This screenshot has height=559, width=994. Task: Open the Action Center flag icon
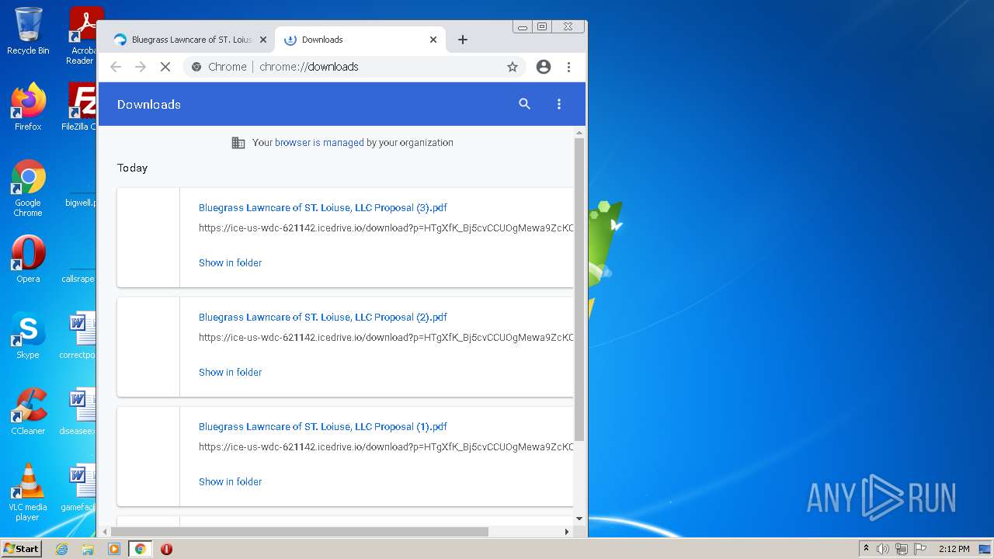coord(920,549)
